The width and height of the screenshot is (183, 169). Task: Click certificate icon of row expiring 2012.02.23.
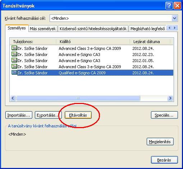[14, 54]
